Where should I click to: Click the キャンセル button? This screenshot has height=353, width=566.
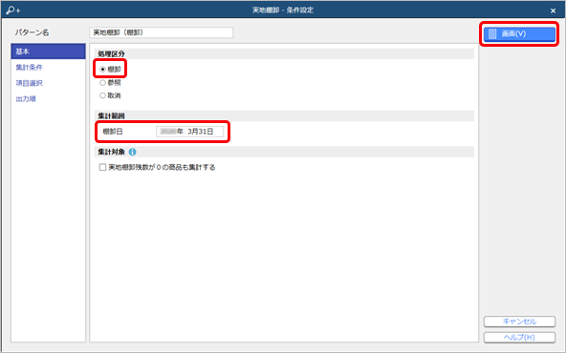[x=519, y=322]
